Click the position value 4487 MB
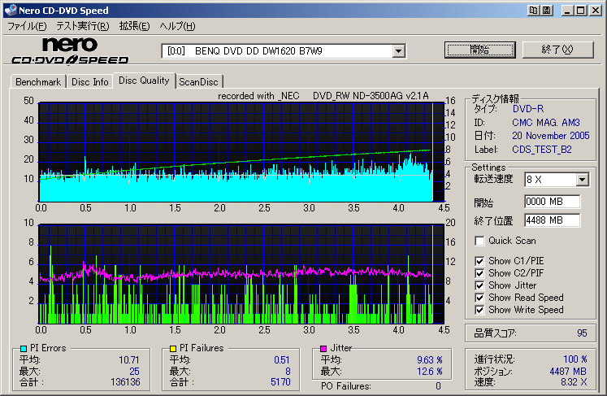Viewport: 607px width, 396px height. click(x=568, y=372)
